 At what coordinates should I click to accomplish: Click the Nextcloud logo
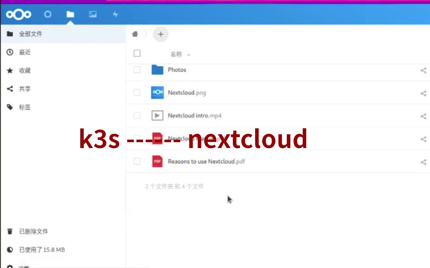[x=19, y=14]
